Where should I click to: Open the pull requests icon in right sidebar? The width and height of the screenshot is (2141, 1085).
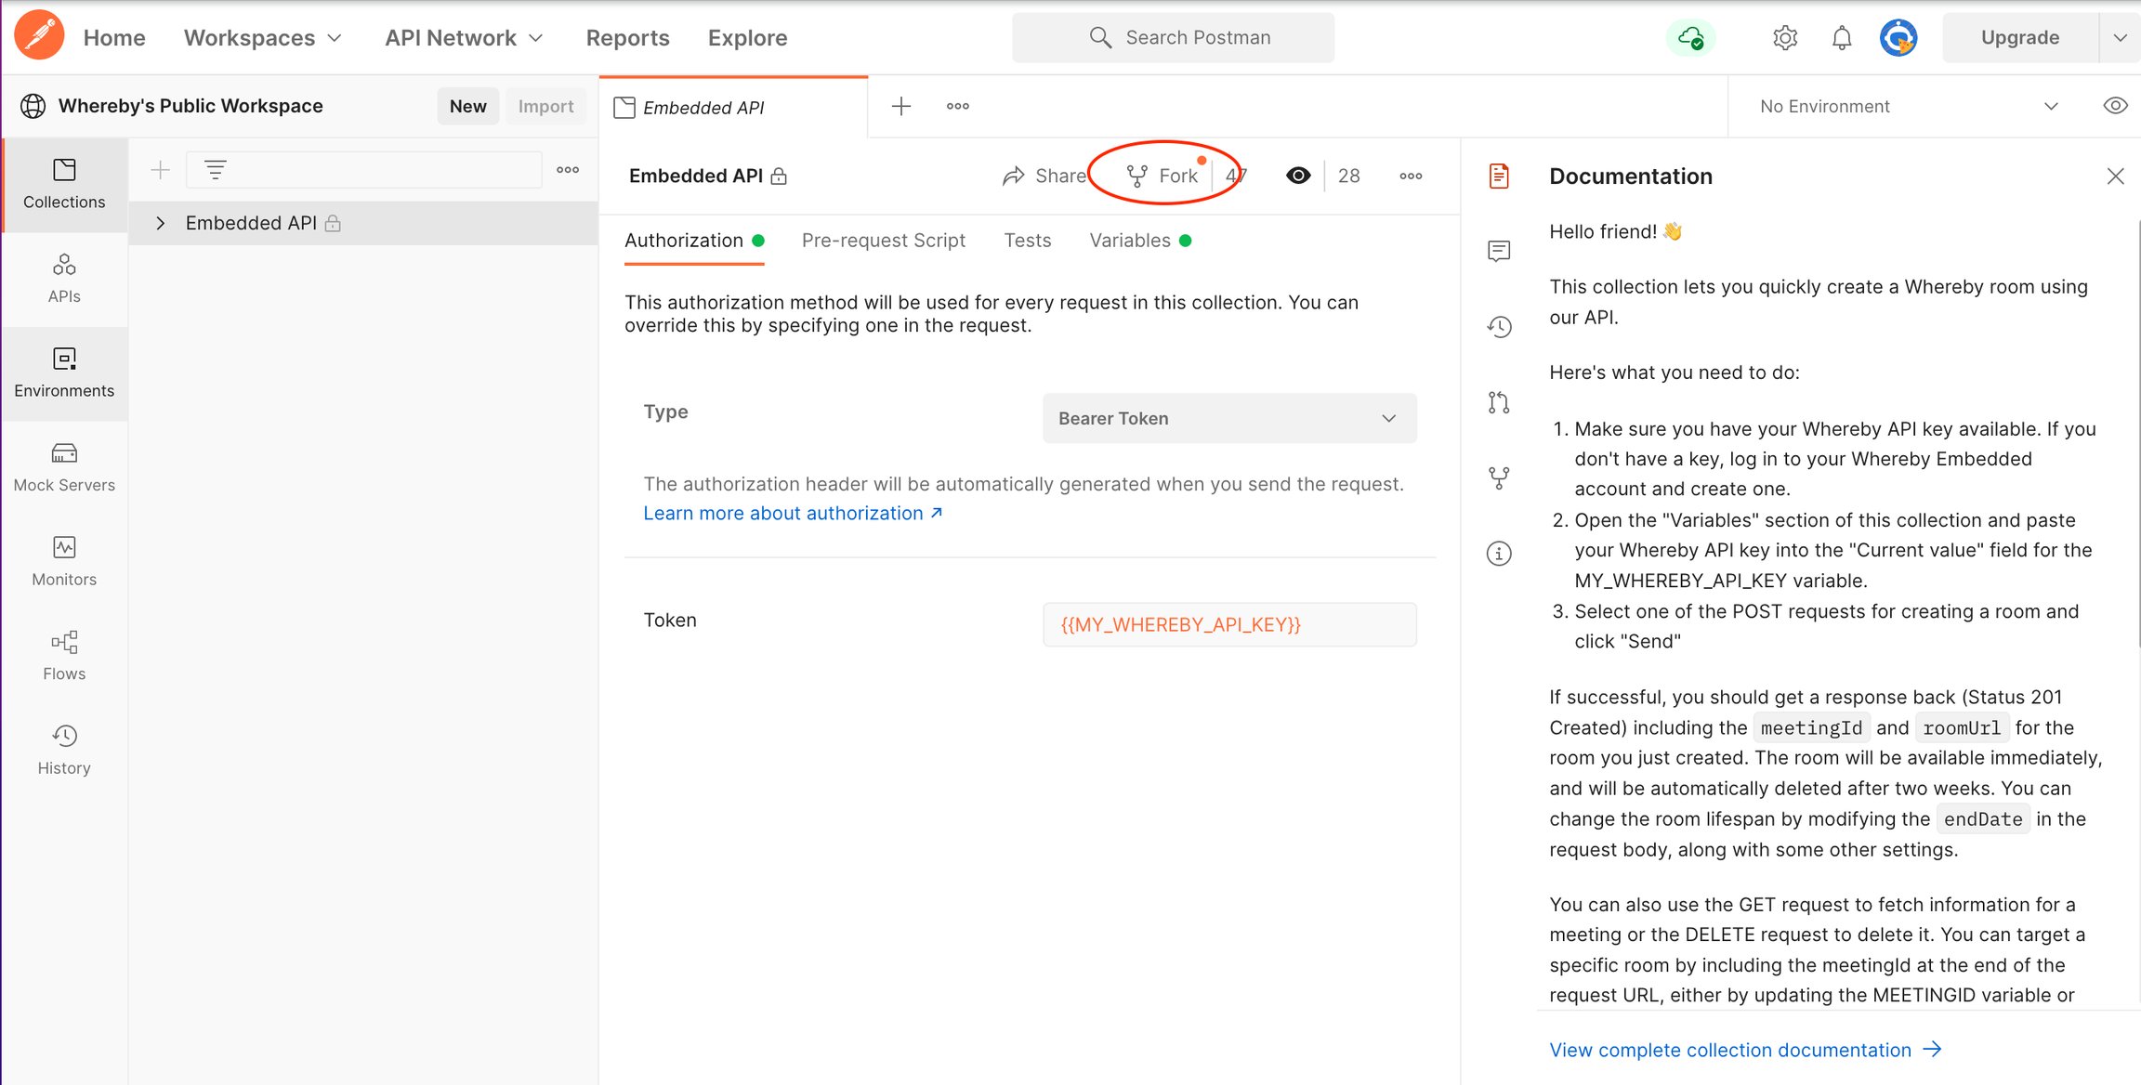[1499, 402]
